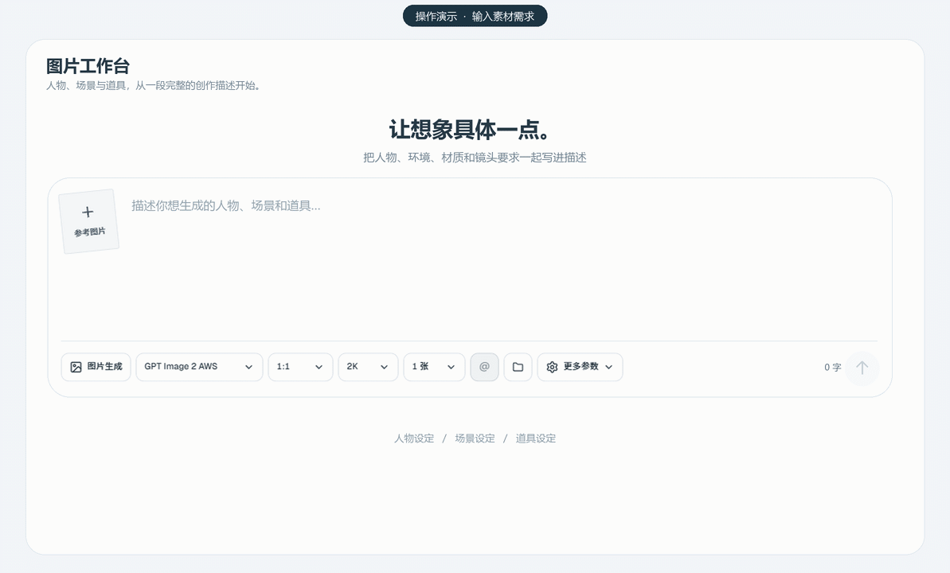Screen dimensions: 950x573
Task: Open the 2K resolution dropdown
Action: click(x=368, y=367)
